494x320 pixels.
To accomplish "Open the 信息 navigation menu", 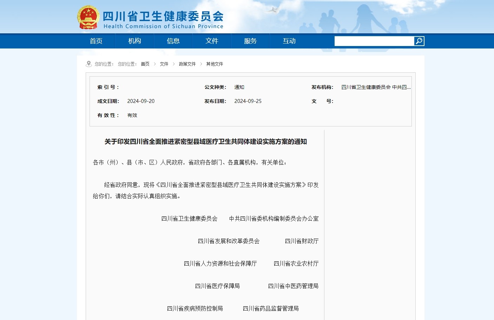I will pyautogui.click(x=173, y=41).
